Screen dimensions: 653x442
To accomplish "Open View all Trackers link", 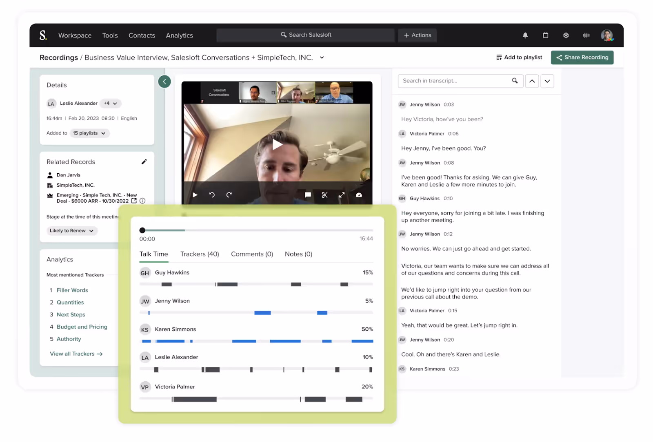I will (76, 354).
